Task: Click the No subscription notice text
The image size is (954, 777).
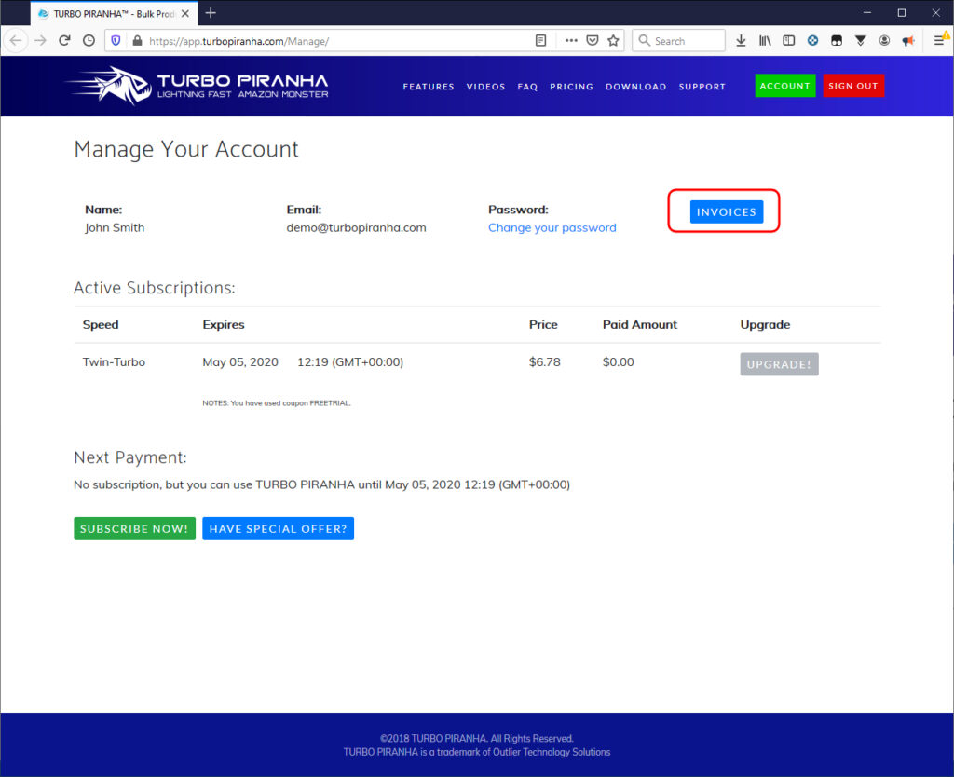Action: pos(321,484)
